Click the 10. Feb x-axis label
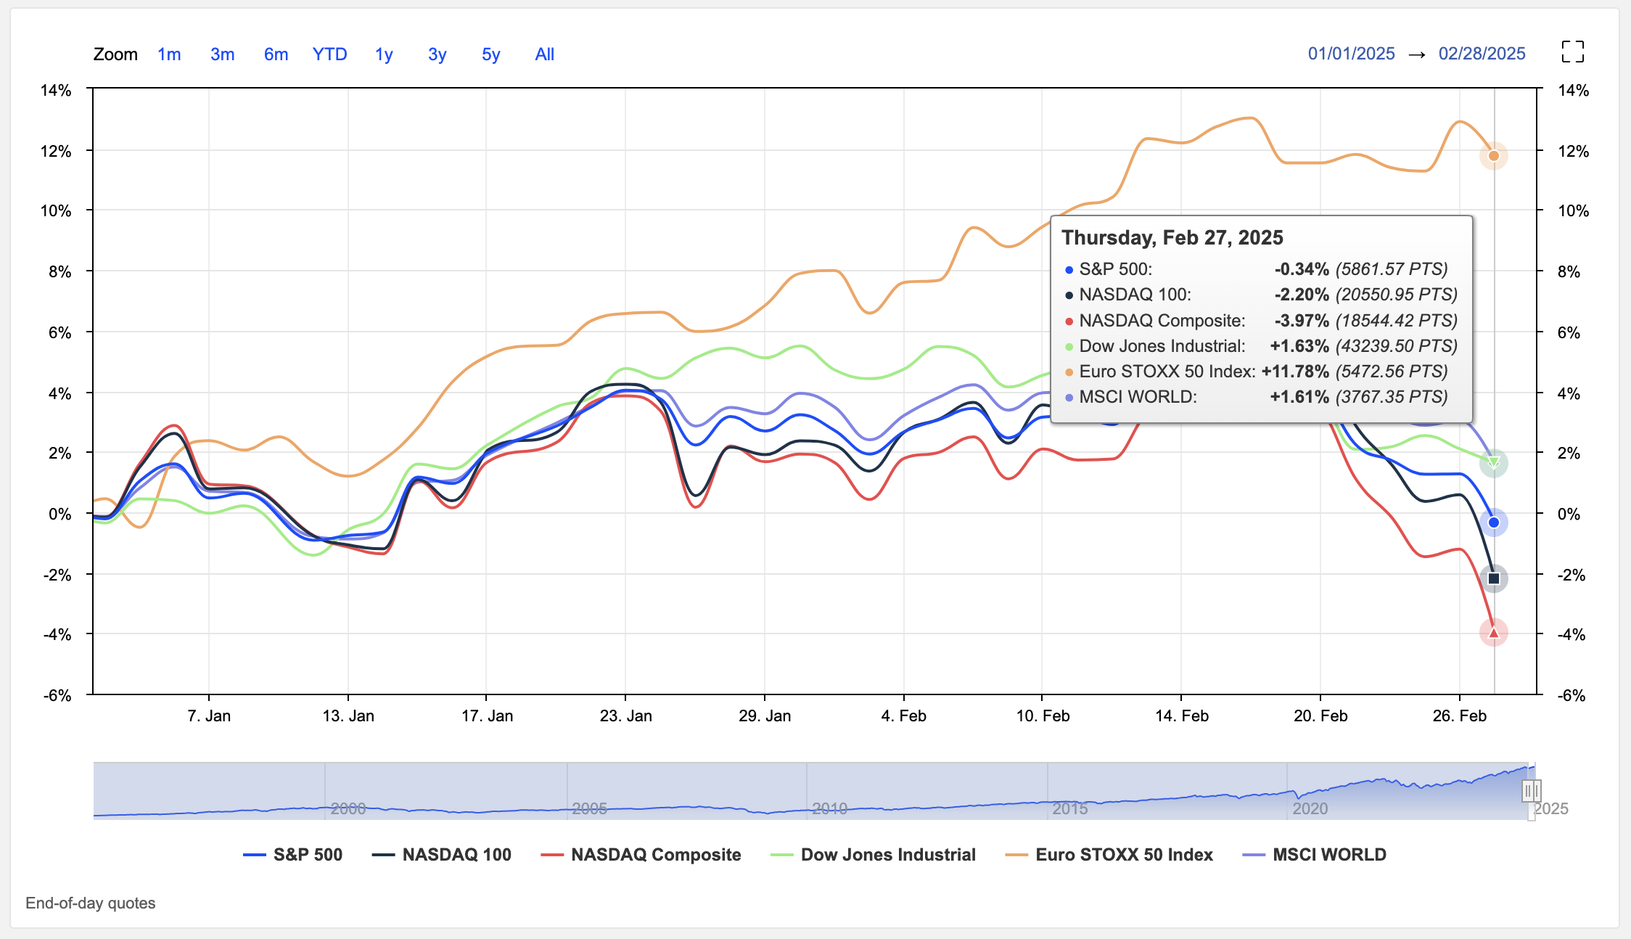 pyautogui.click(x=1043, y=716)
